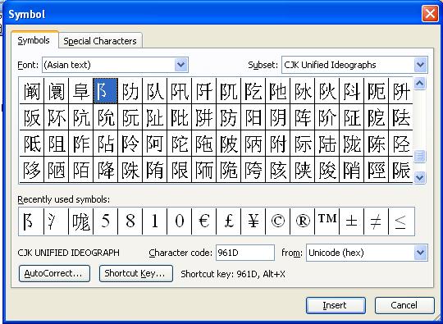Select the TM trademark symbol
Viewport: 443px width, 324px height.
(x=327, y=221)
